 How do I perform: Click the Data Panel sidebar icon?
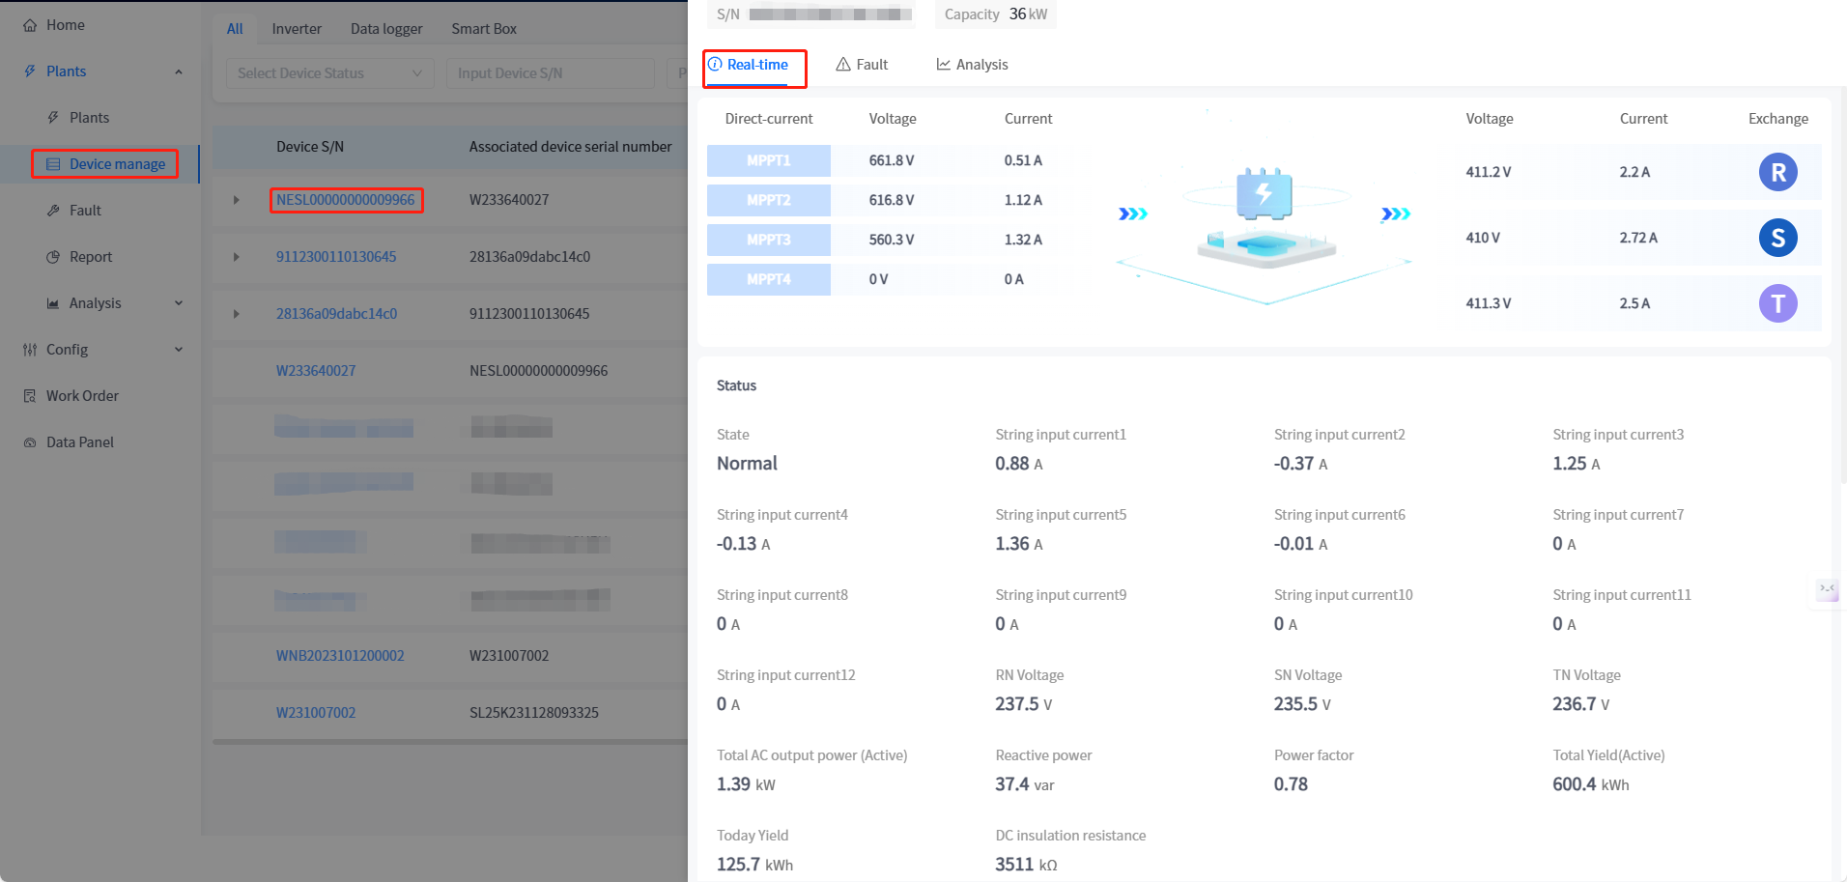[x=30, y=442]
